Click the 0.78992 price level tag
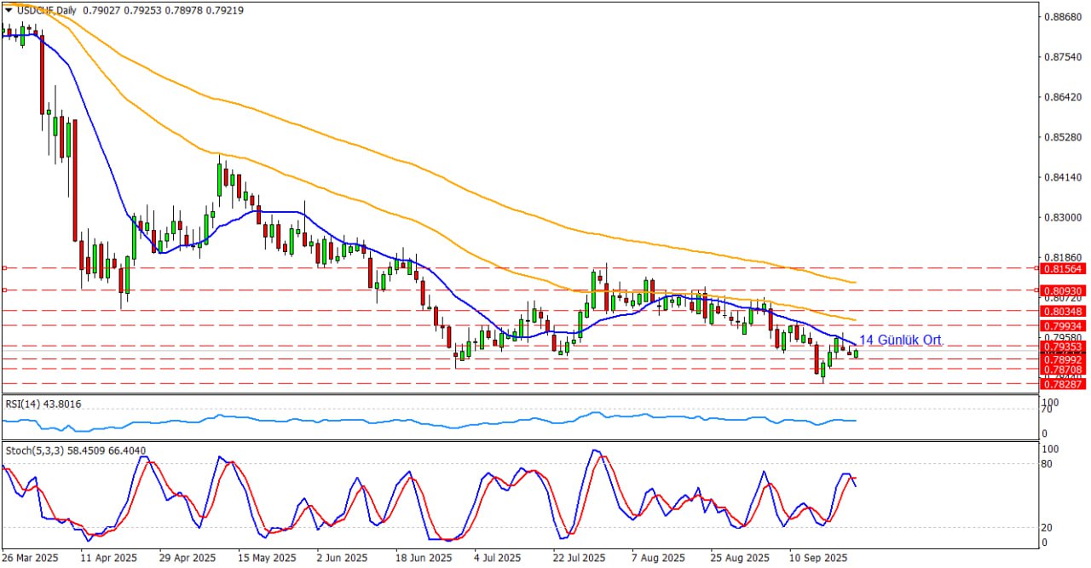The width and height of the screenshot is (1091, 568). [1061, 359]
